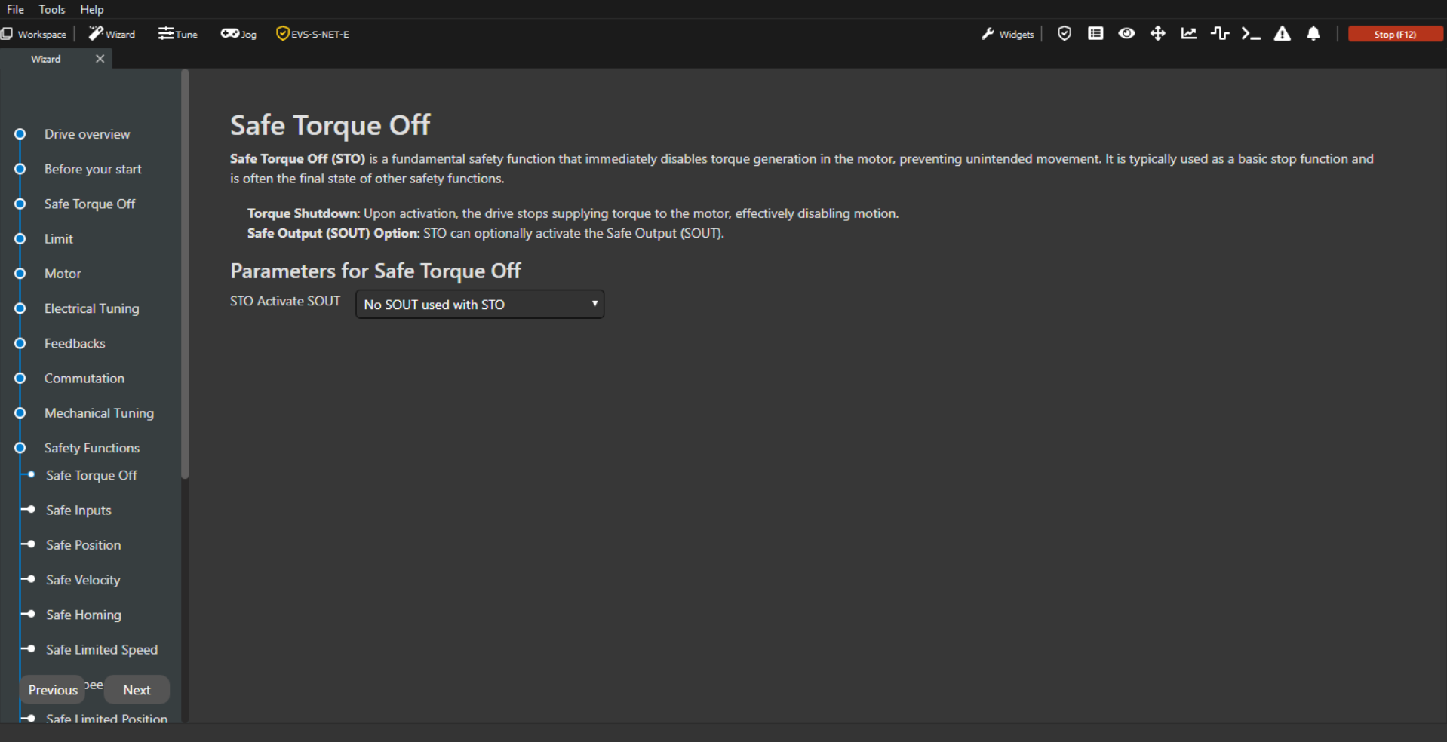
Task: Open the terminal prompt icon
Action: tap(1251, 34)
